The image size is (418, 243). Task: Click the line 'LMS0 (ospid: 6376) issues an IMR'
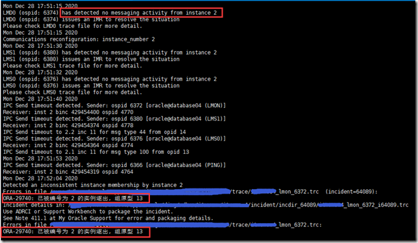(x=91, y=86)
